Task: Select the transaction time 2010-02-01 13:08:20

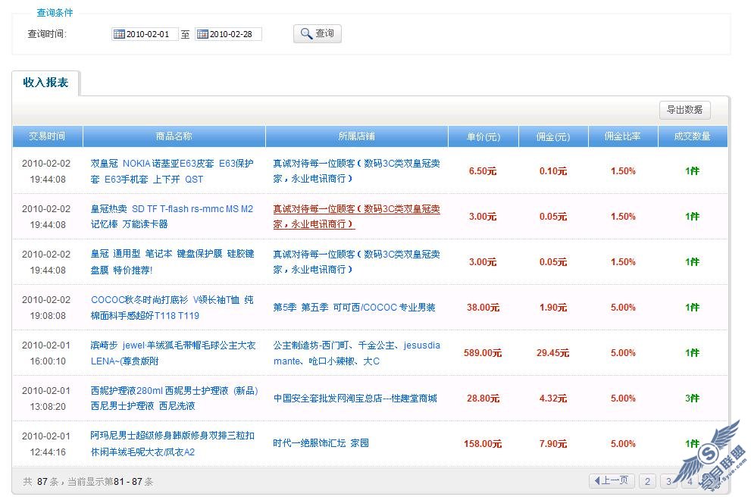Action: pyautogui.click(x=46, y=399)
